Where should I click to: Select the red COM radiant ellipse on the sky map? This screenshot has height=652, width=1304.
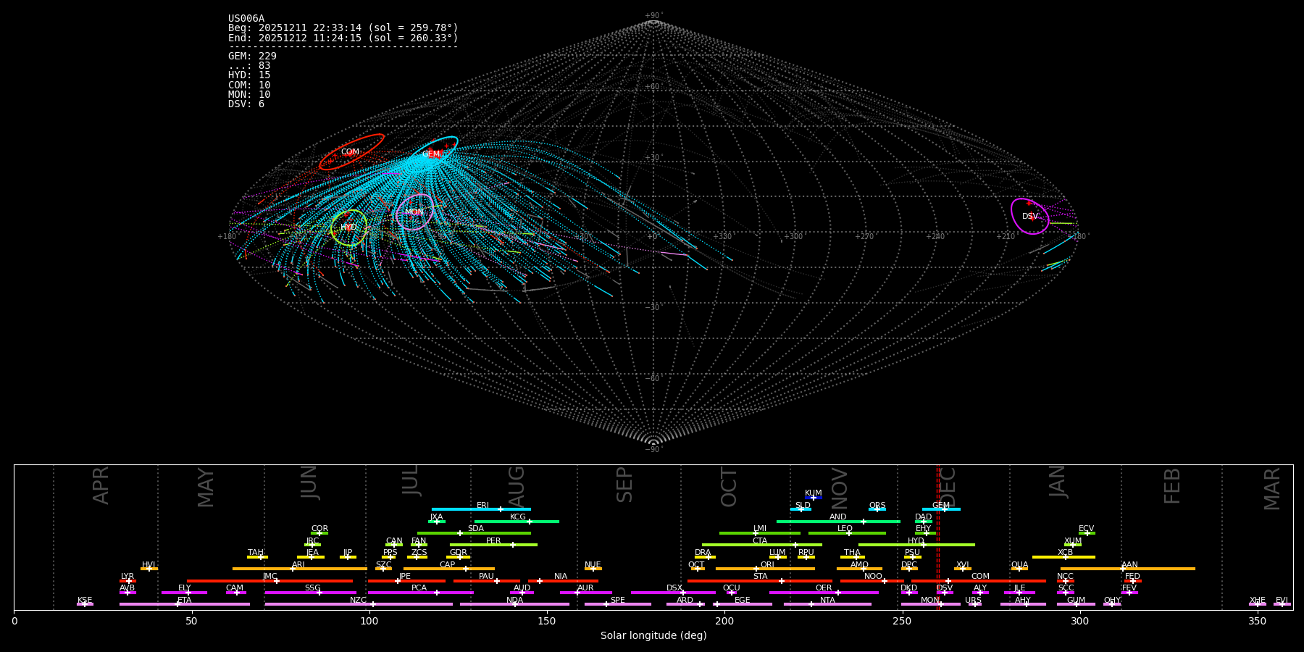pyautogui.click(x=351, y=152)
